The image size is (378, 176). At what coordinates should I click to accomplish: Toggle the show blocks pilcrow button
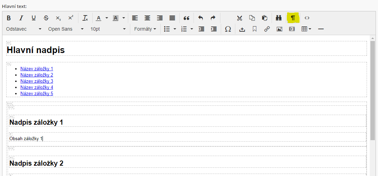pyautogui.click(x=293, y=18)
